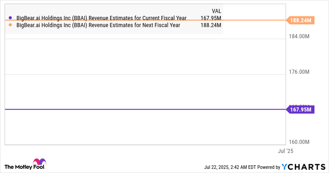
Task: Click the purple current-year estimate line
Action: coord(145,109)
